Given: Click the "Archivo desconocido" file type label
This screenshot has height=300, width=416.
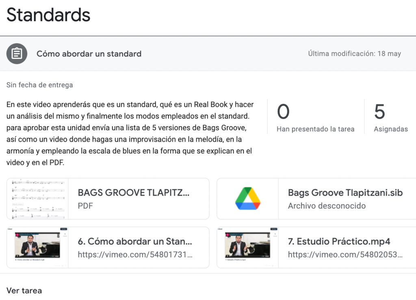Looking at the screenshot, I should tap(327, 206).
